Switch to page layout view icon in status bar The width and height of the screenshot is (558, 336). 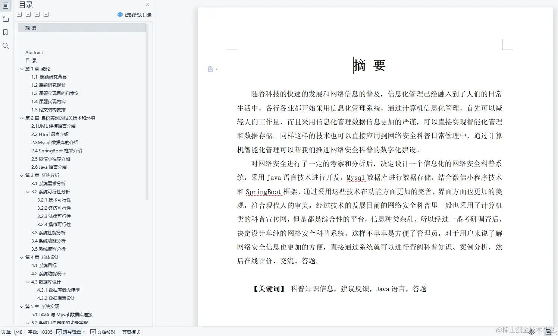[548, 332]
